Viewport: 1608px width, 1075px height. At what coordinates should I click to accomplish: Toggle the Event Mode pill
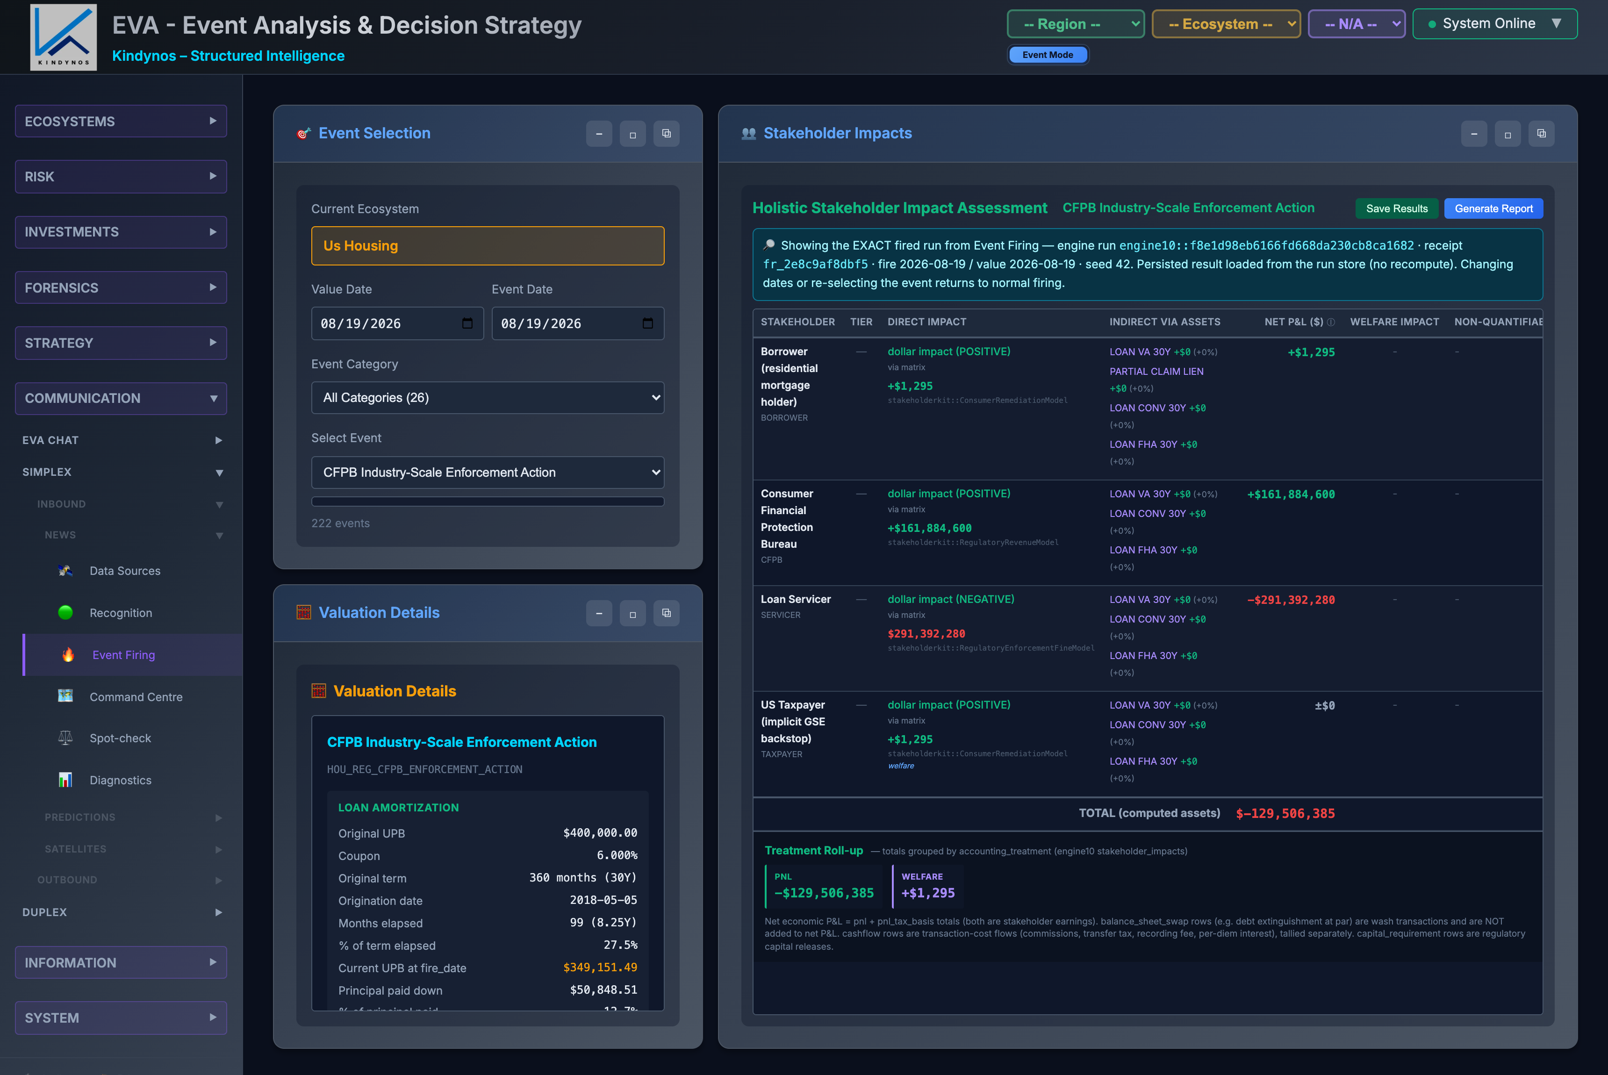coord(1048,55)
